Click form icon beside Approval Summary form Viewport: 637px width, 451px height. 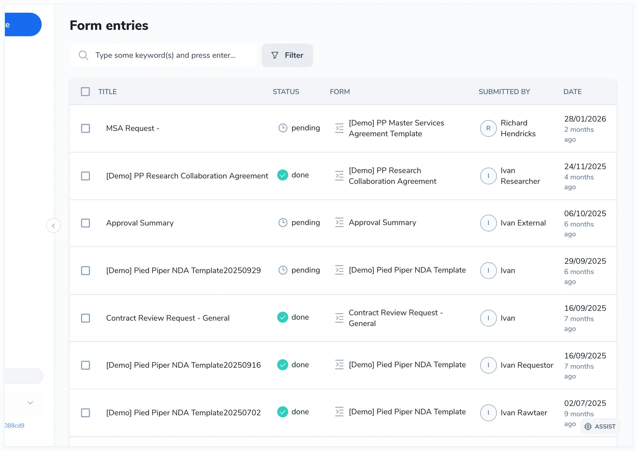point(339,222)
